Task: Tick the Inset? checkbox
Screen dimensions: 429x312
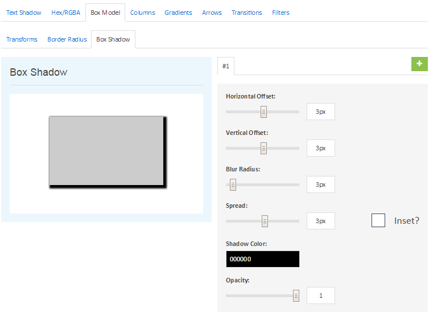Action: pyautogui.click(x=378, y=220)
